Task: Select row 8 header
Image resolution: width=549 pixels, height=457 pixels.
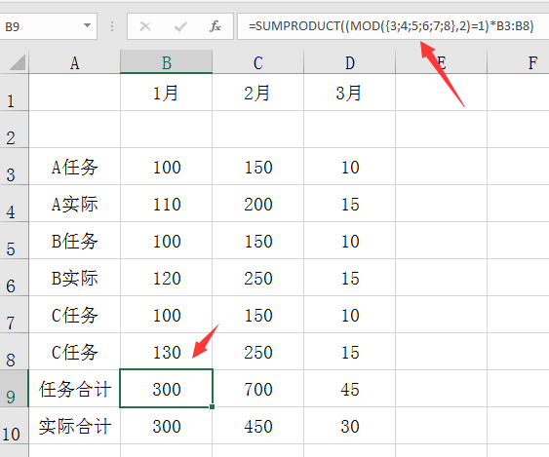Action: (x=14, y=352)
